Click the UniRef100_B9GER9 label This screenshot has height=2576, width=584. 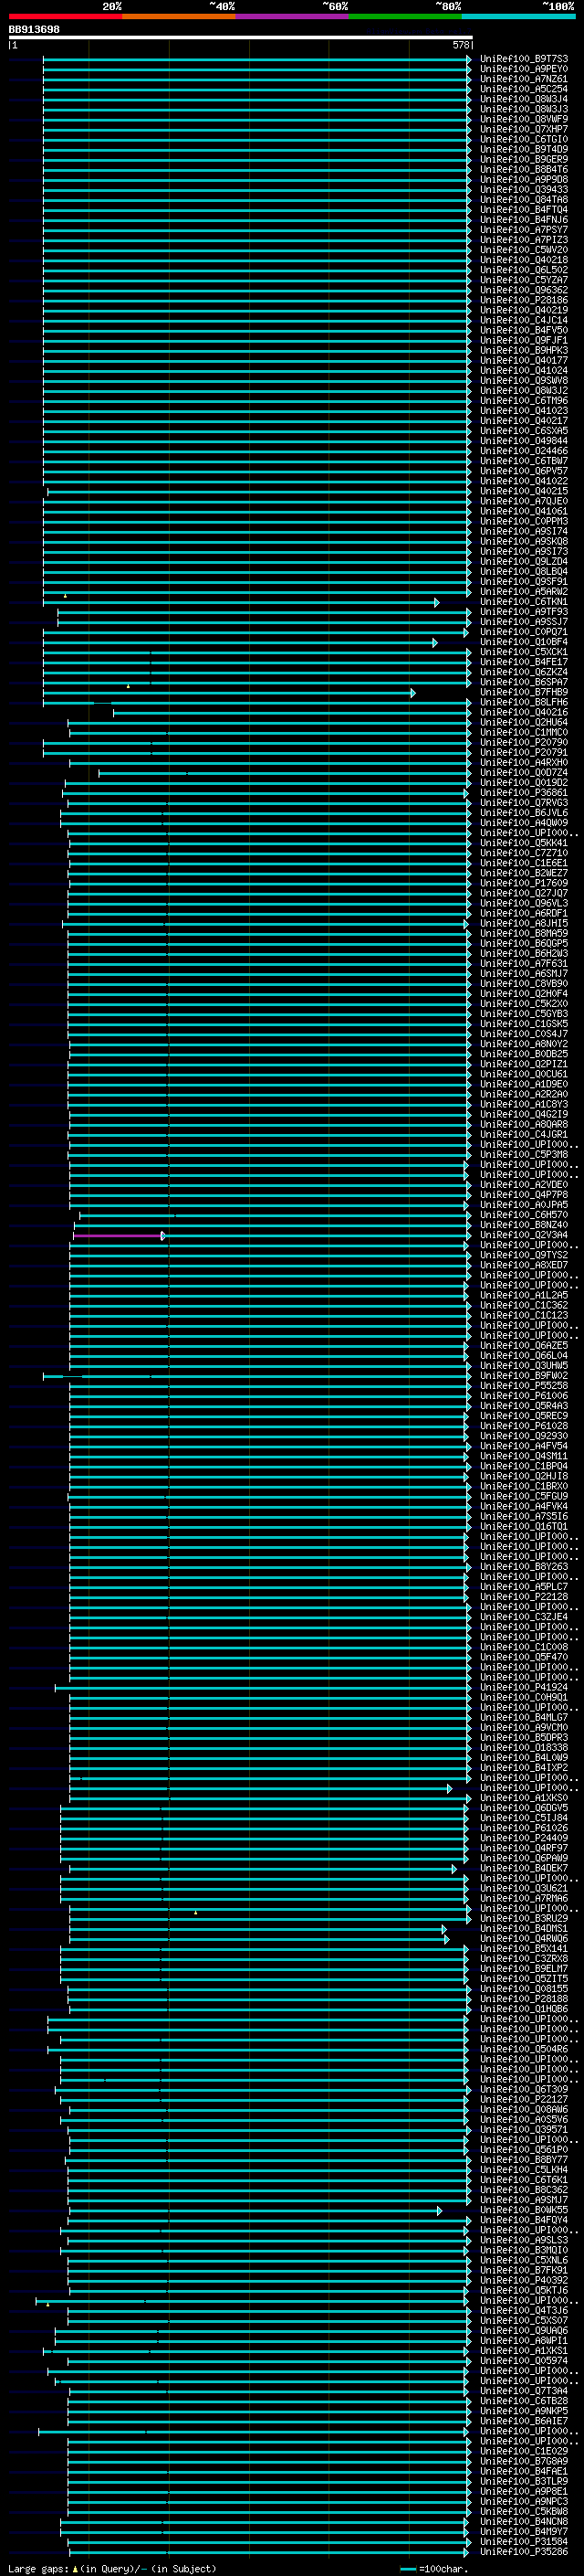pos(524,159)
